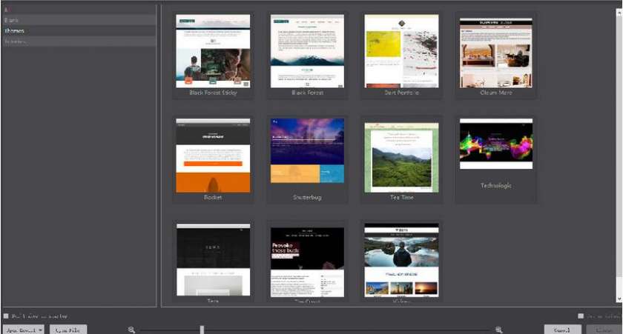Pick the Tea Time theme thumbnail
Image resolution: width=623 pixels, height=334 pixels.
pos(402,158)
